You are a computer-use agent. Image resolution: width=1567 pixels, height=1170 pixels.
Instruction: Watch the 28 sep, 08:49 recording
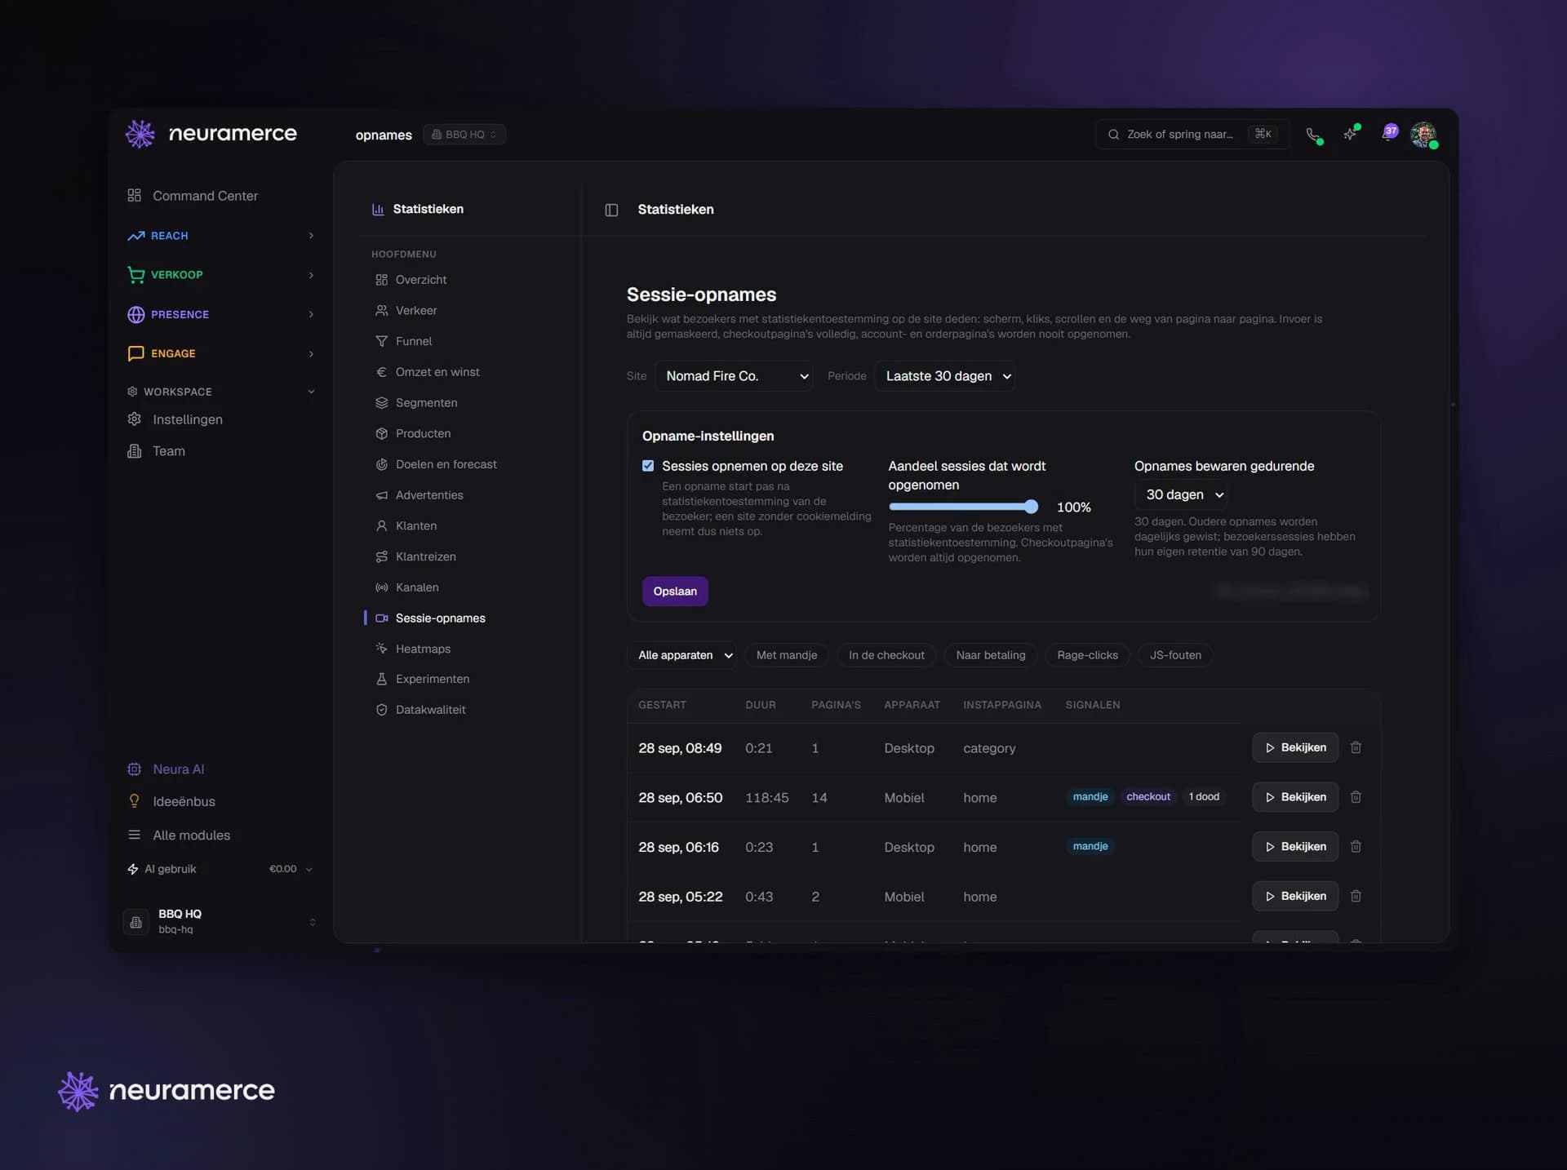[x=1295, y=747]
